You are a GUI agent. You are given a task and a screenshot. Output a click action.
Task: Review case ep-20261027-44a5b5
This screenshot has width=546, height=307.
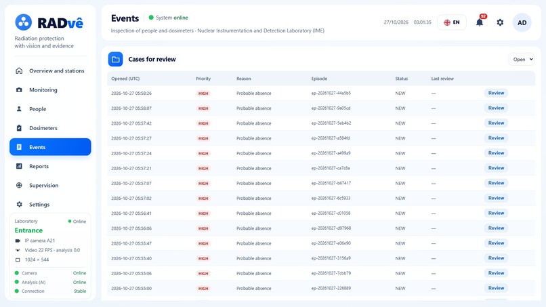[x=496, y=93]
